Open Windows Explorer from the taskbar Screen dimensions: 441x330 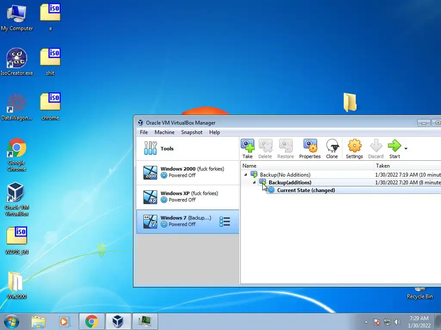click(38, 321)
